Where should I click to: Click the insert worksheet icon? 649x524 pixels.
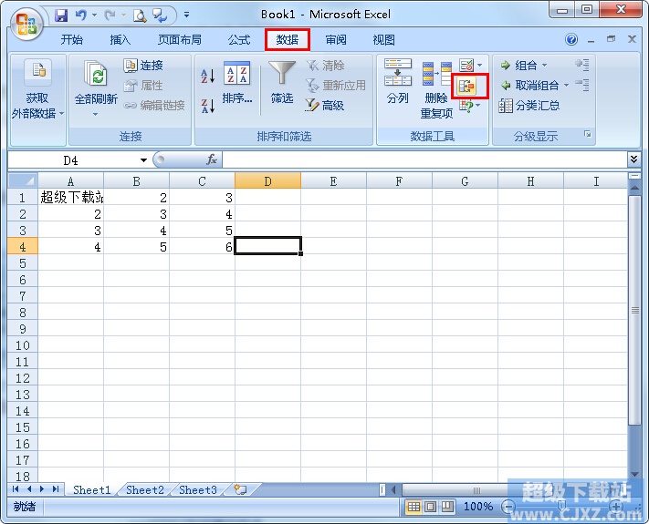pos(240,489)
